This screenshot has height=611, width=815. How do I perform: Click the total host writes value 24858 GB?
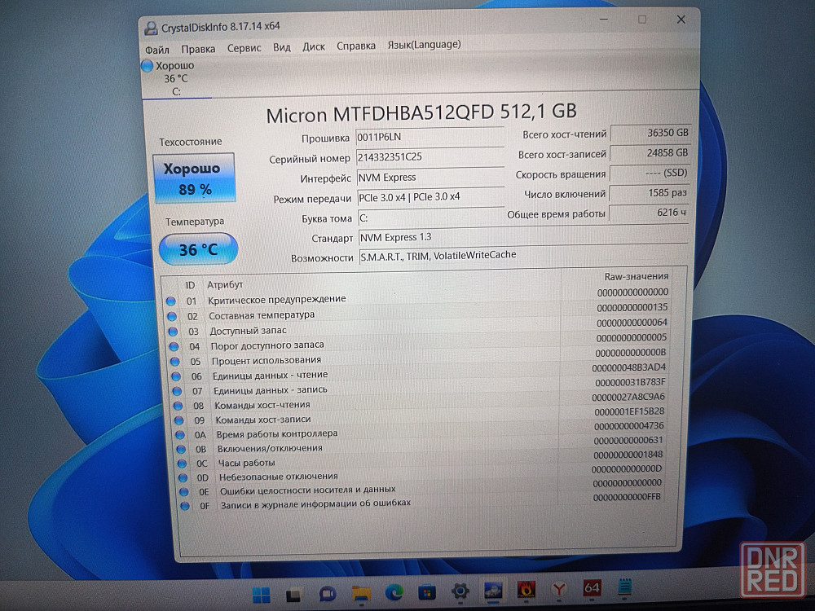650,153
